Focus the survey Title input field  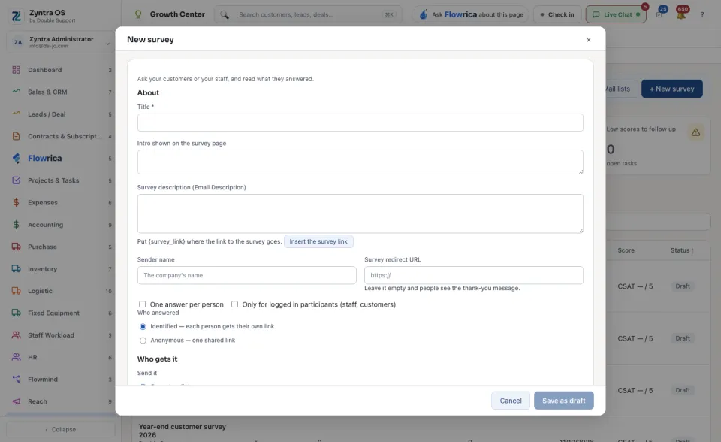tap(360, 123)
